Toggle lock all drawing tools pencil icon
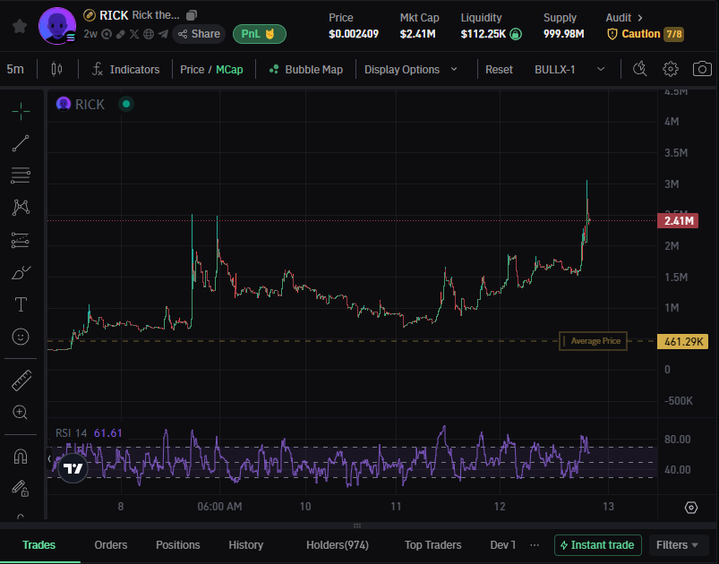The image size is (719, 564). coord(21,488)
